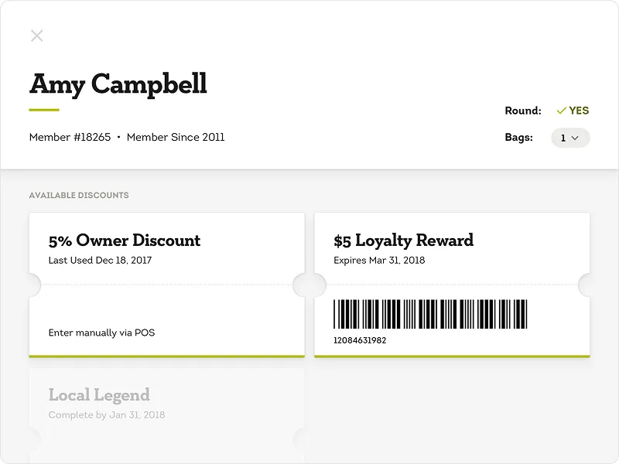
Task: Click the Round label in the header
Action: click(524, 110)
